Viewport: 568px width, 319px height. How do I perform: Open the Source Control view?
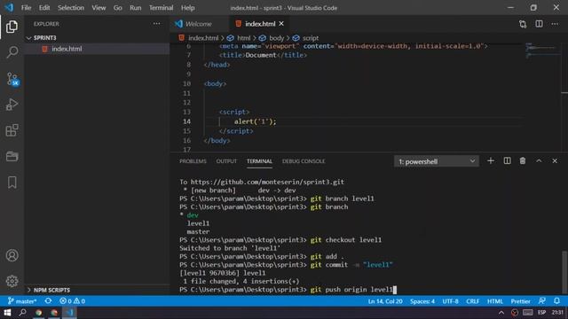click(x=12, y=79)
